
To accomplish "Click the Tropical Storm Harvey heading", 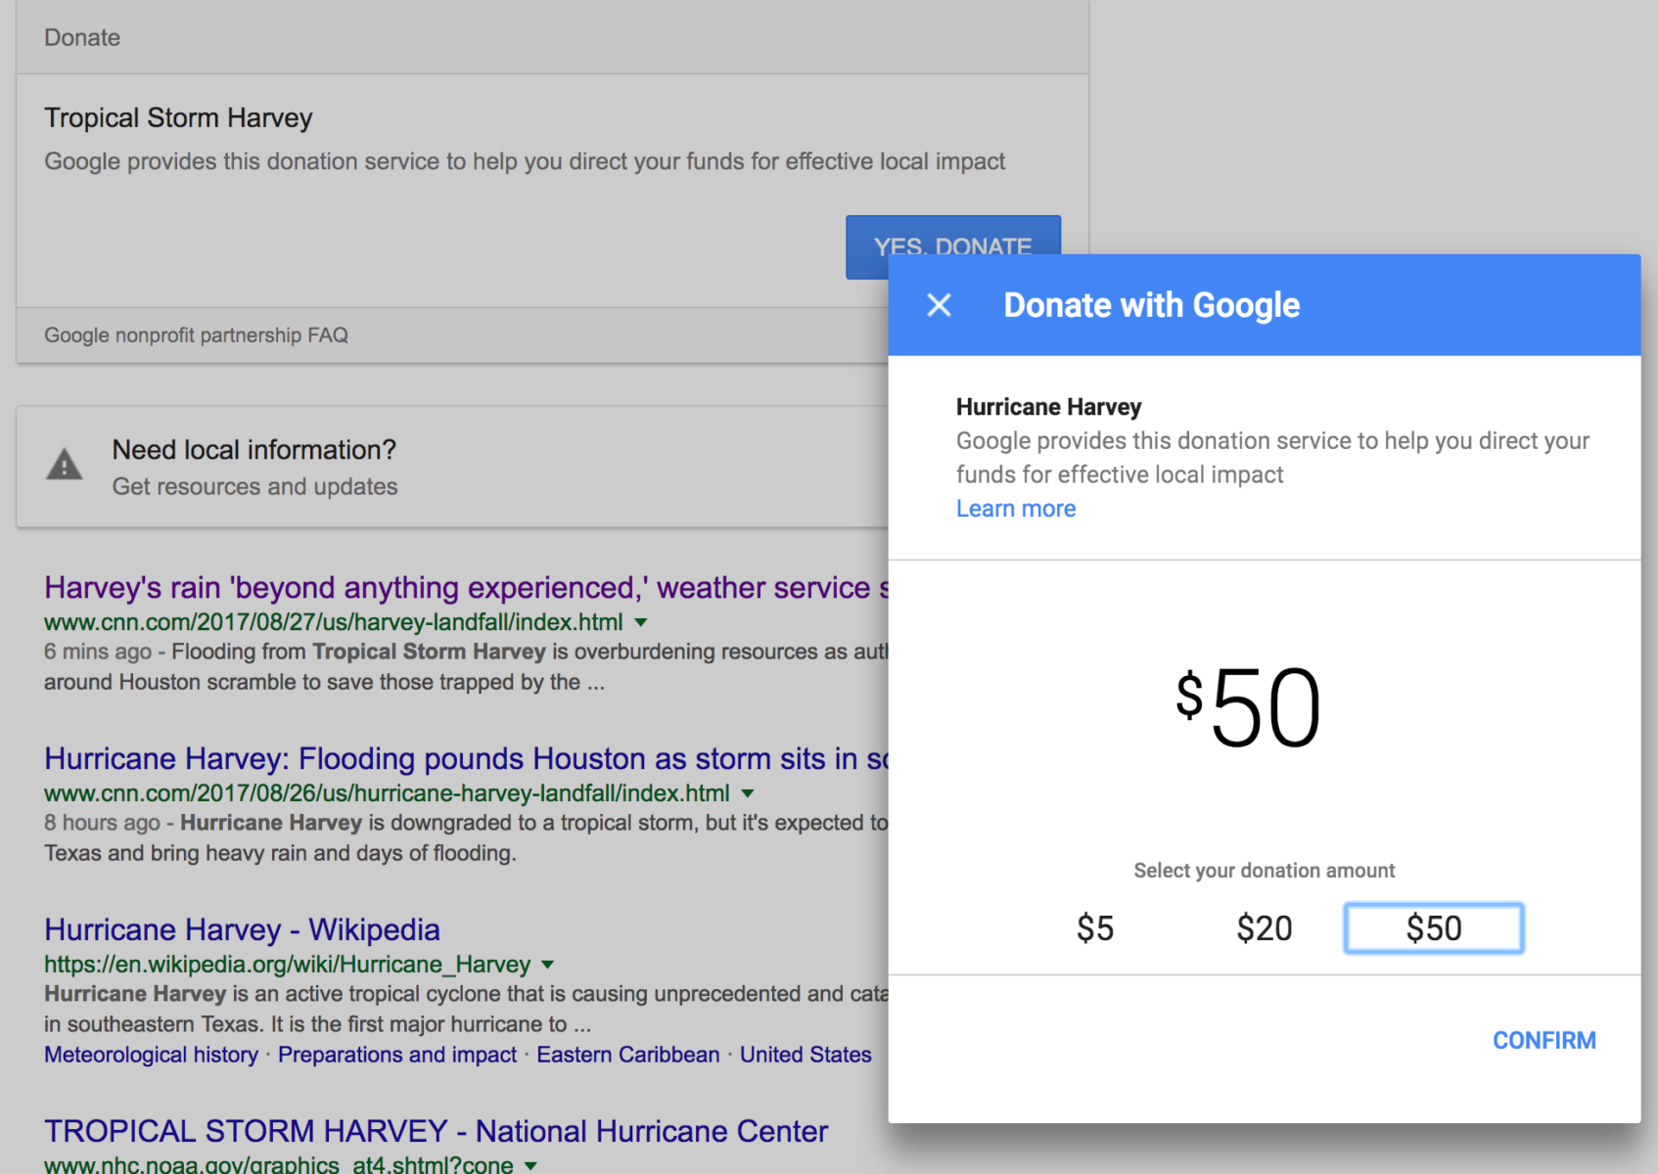I will pos(178,118).
